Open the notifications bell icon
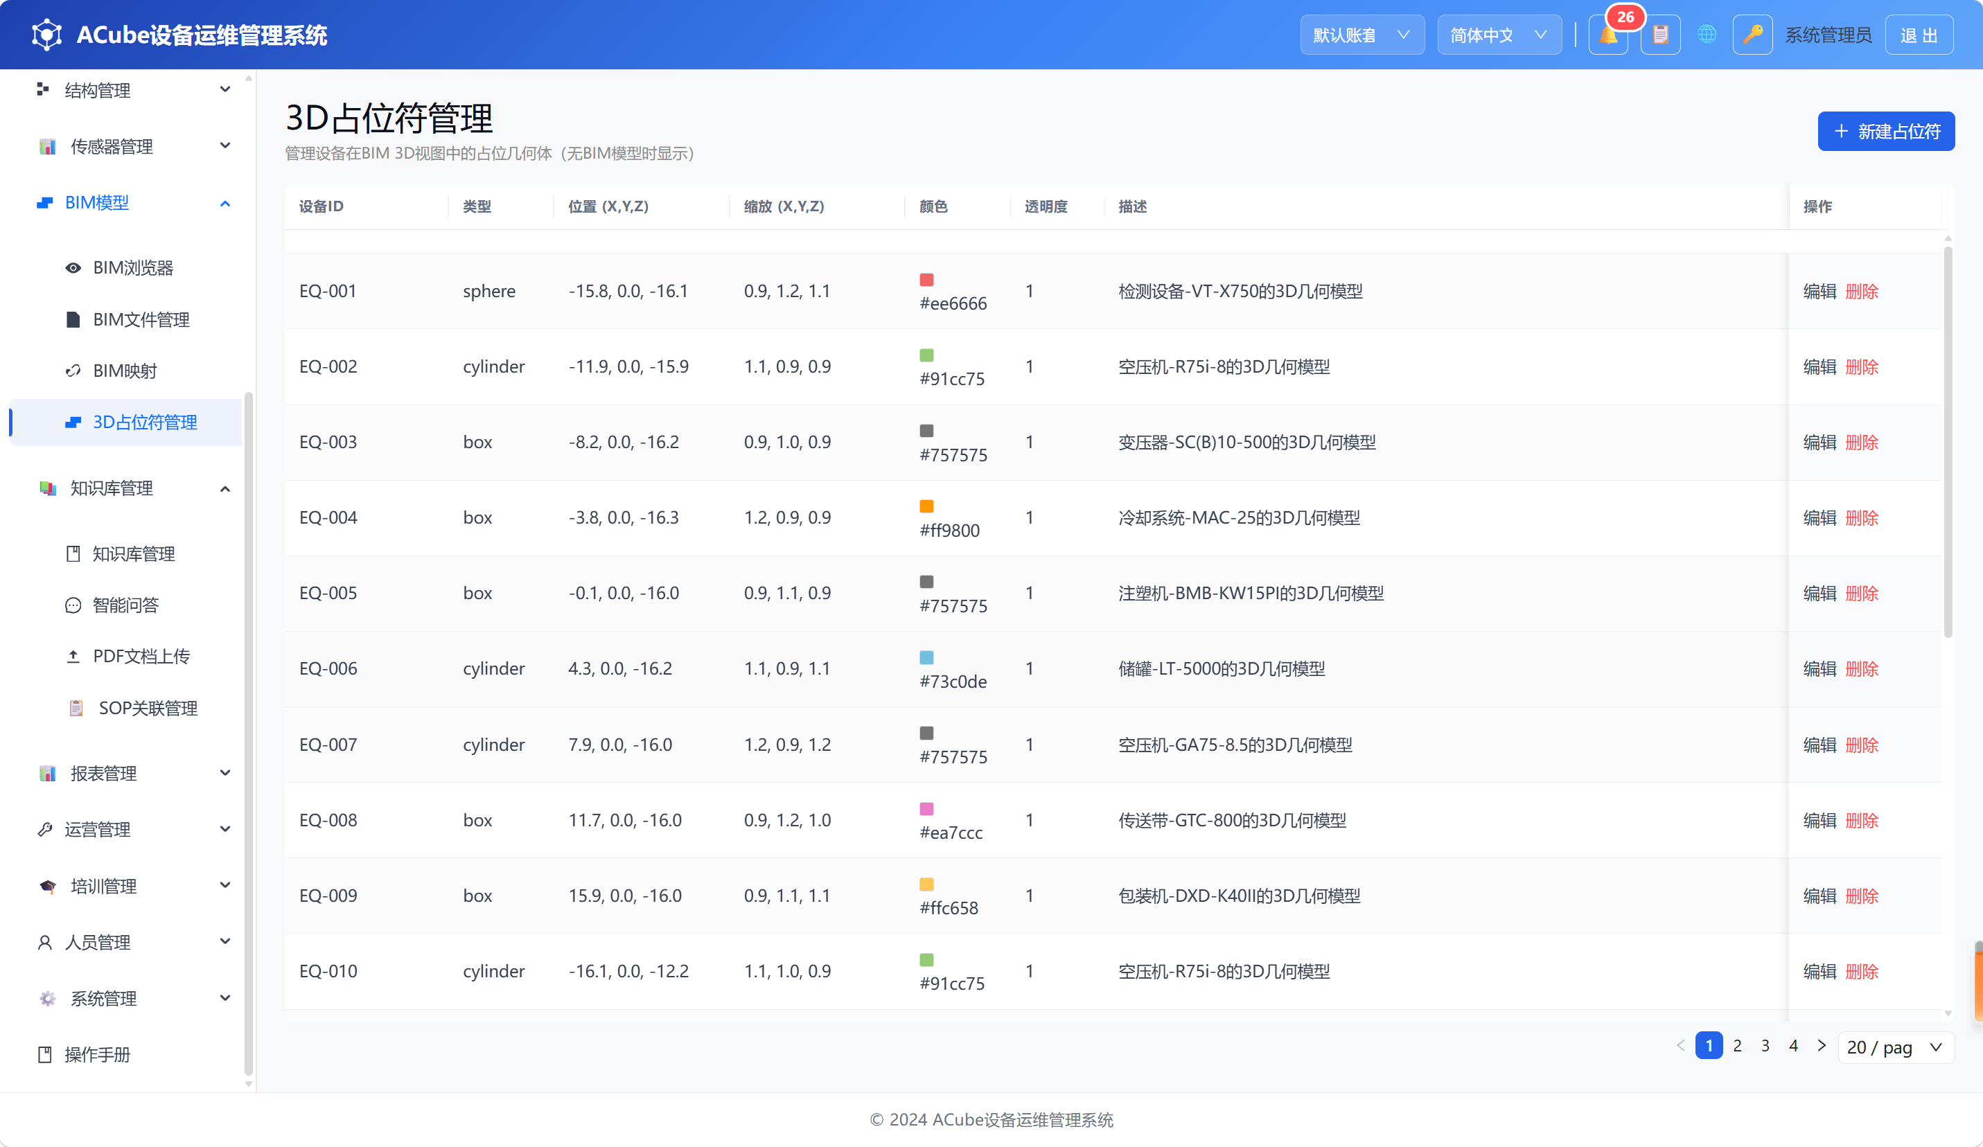 pyautogui.click(x=1608, y=35)
